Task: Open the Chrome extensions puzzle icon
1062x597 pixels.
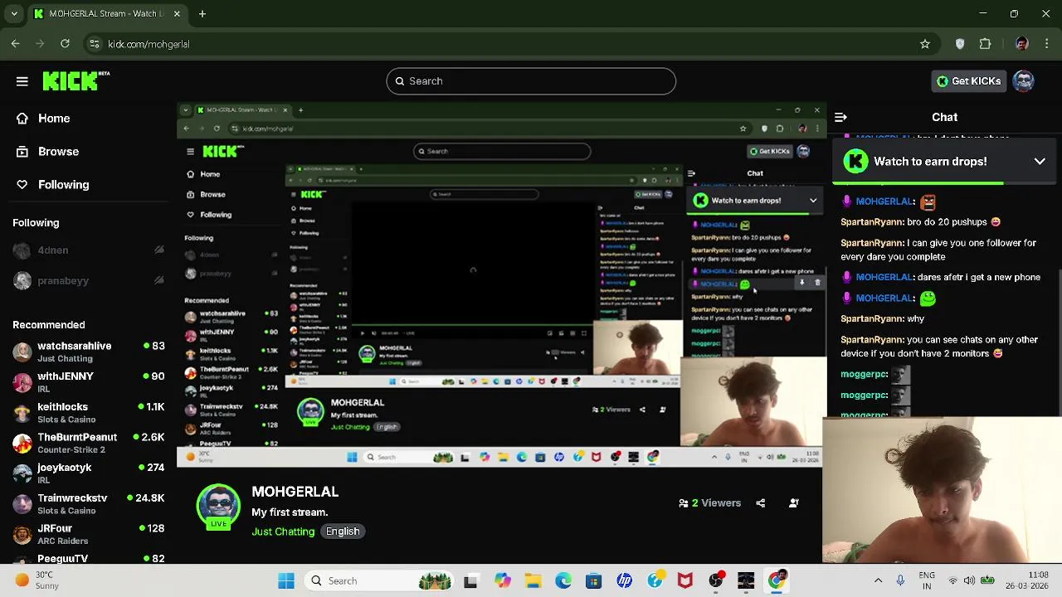Action: (x=986, y=44)
